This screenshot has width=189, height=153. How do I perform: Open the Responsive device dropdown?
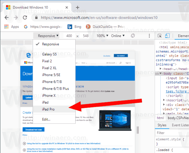tap(46, 36)
